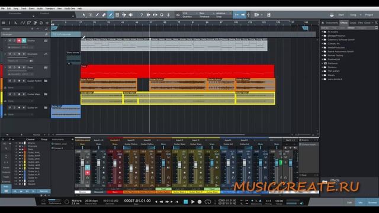Show automation icon above tracks
The height and width of the screenshot is (213, 379).
pyautogui.click(x=23, y=23)
